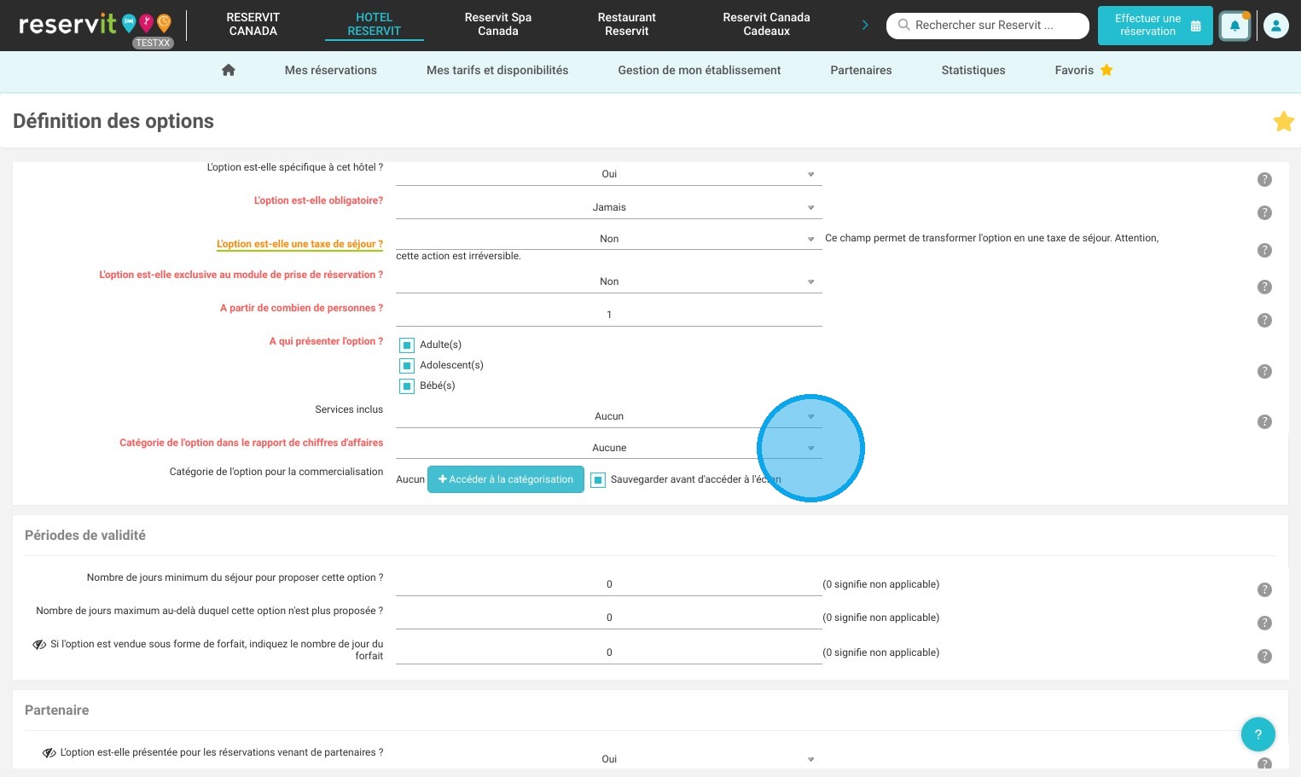The image size is (1301, 777).
Task: Open the Favoris menu
Action: point(1083,70)
